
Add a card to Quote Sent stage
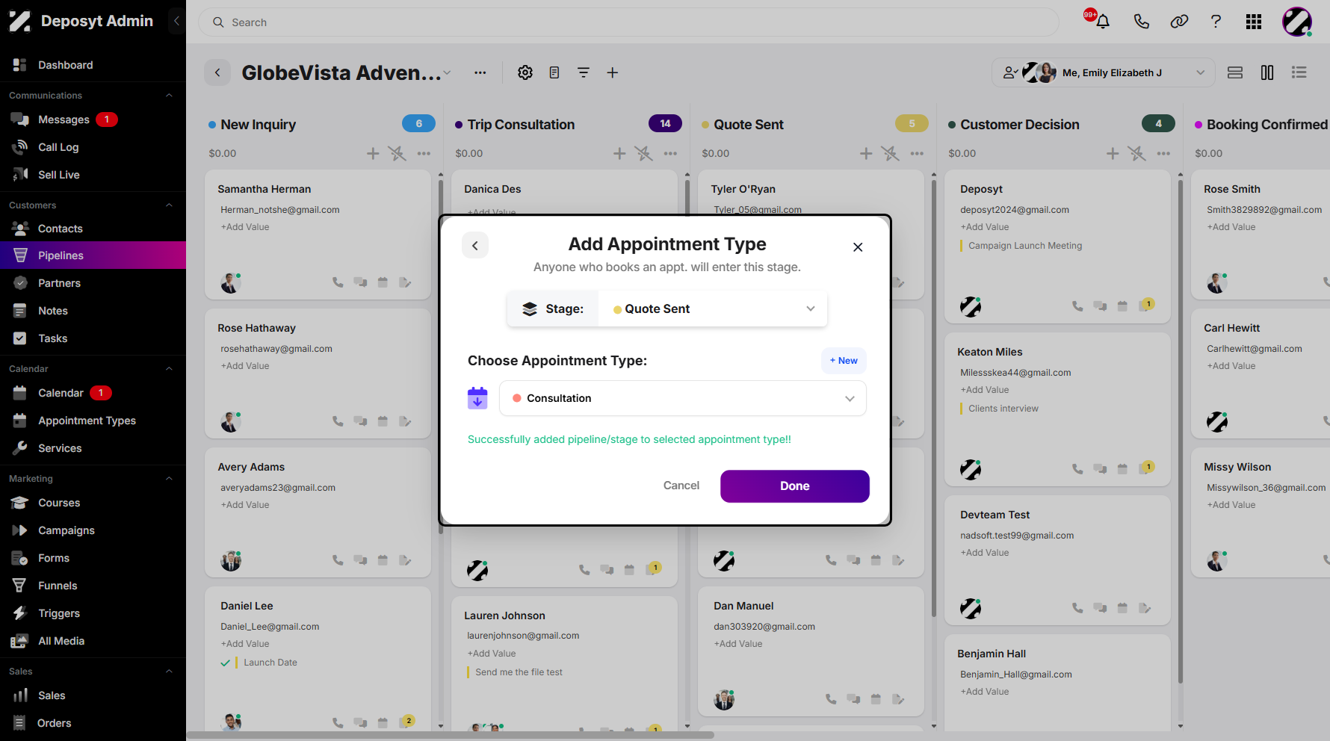pyautogui.click(x=866, y=153)
